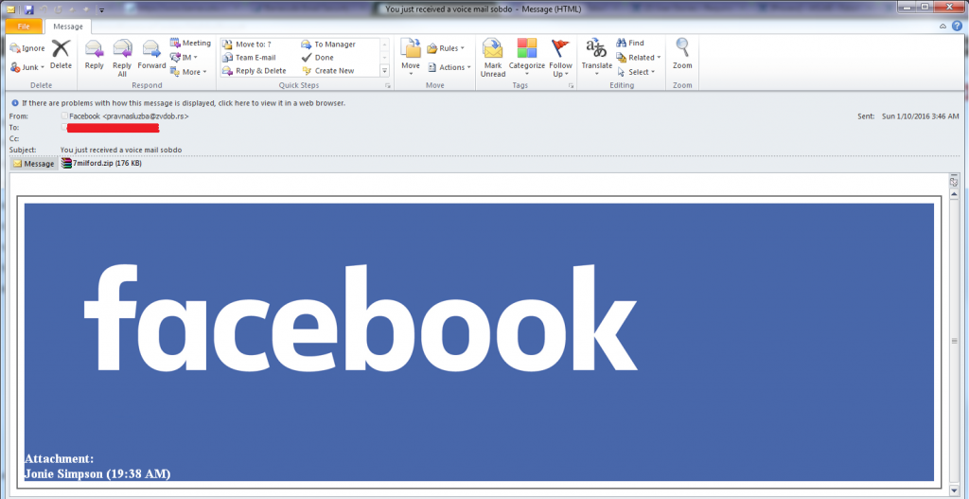
Task: Open the Related dropdown
Action: (x=639, y=58)
